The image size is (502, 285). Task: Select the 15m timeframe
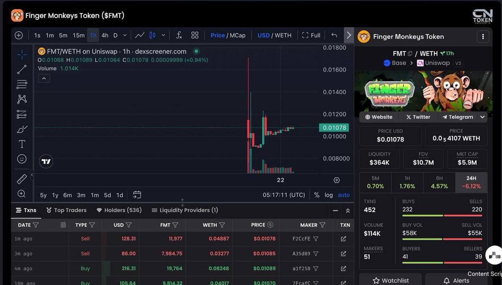coord(79,36)
